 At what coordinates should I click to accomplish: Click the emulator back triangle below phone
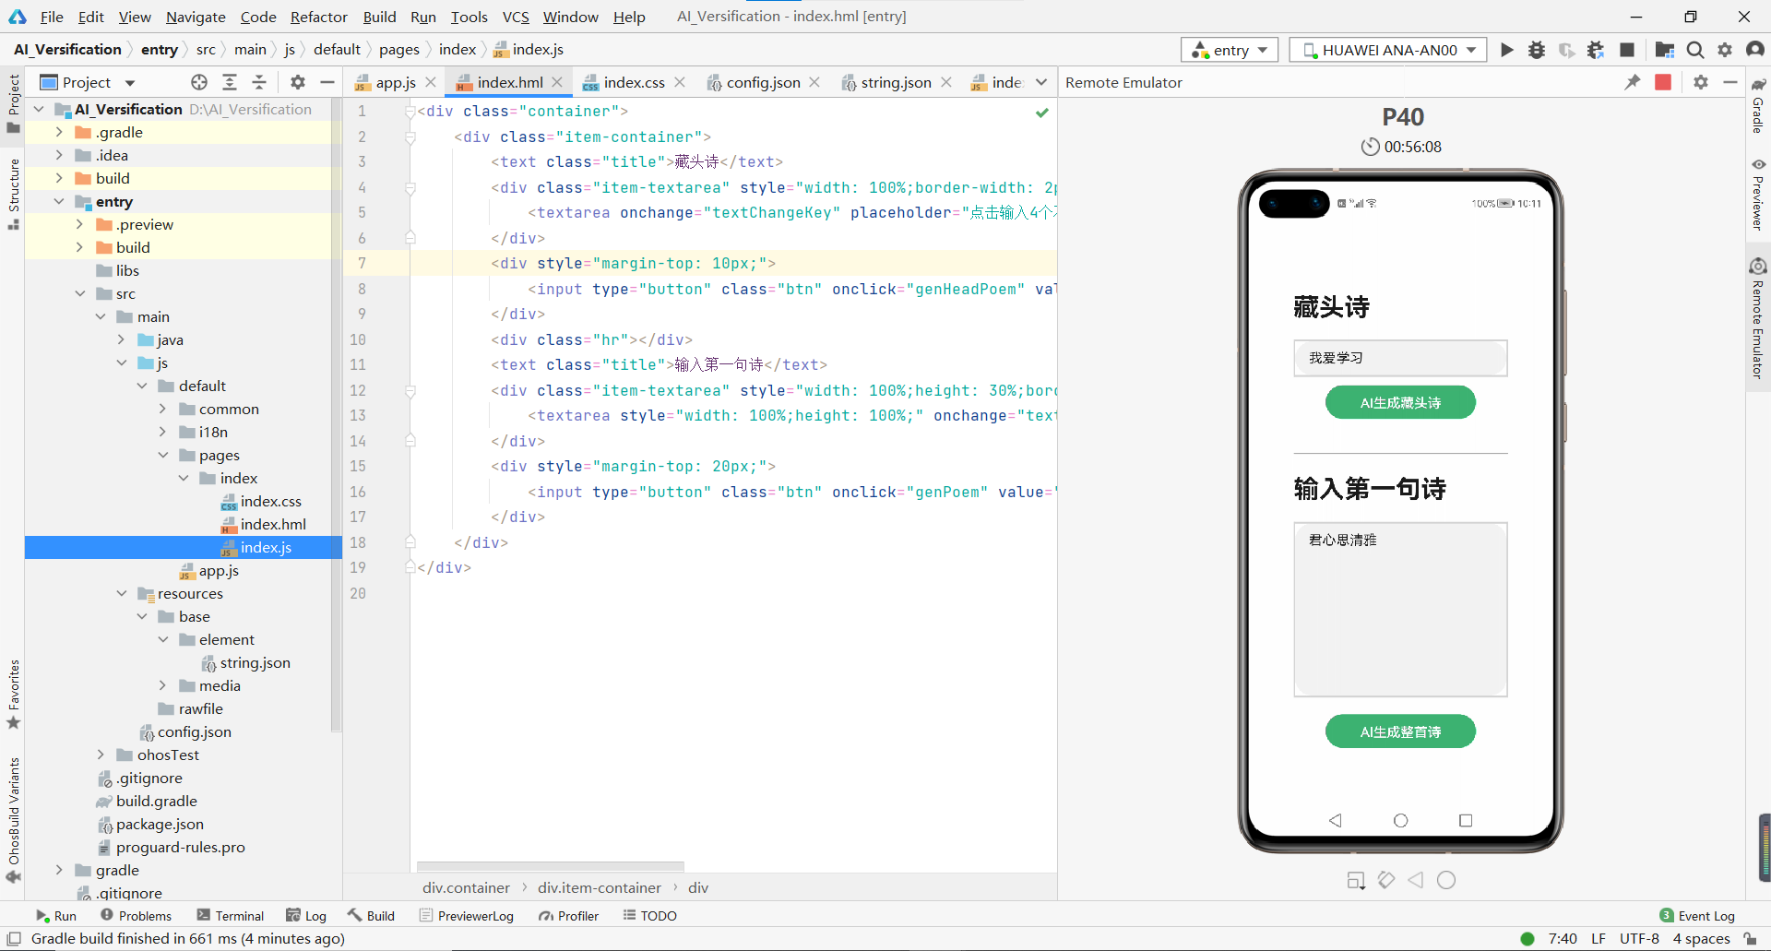1416,880
